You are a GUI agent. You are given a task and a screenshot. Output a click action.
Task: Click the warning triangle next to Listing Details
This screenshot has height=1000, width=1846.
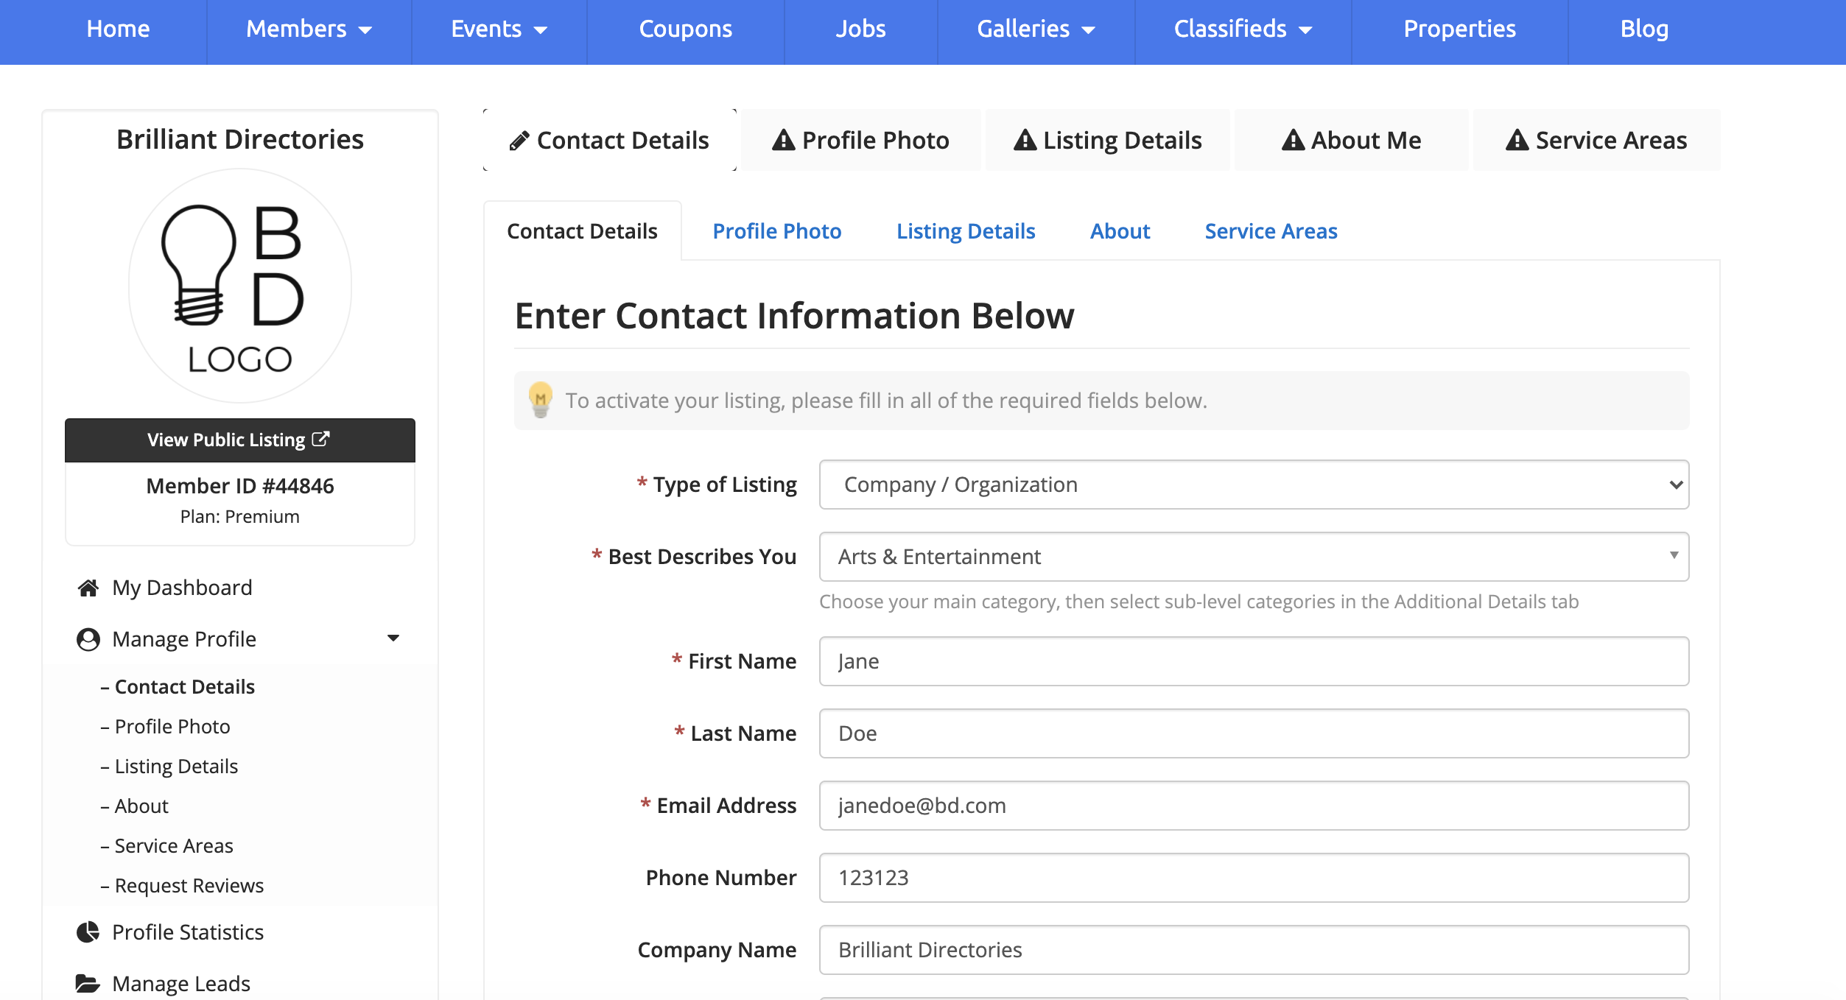1025,140
